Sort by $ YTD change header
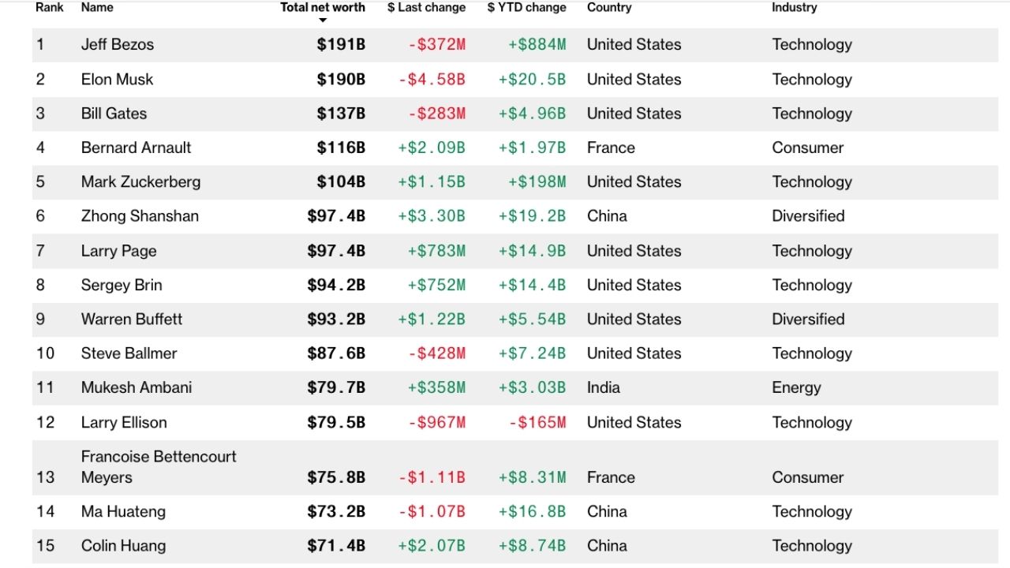Image resolution: width=1010 pixels, height=568 pixels. [526, 7]
